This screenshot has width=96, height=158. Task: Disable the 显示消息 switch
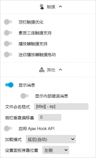pyautogui.click(x=9, y=85)
